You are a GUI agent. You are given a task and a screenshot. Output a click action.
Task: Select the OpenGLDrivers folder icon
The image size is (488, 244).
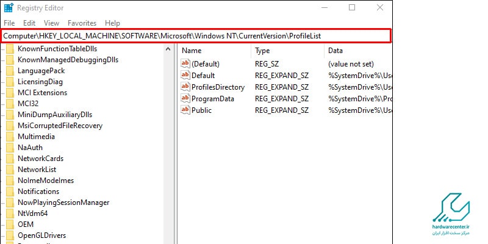click(10, 235)
